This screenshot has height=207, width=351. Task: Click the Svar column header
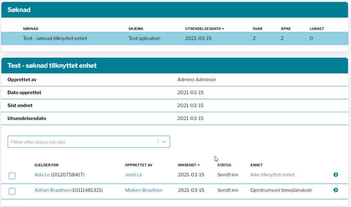click(257, 29)
